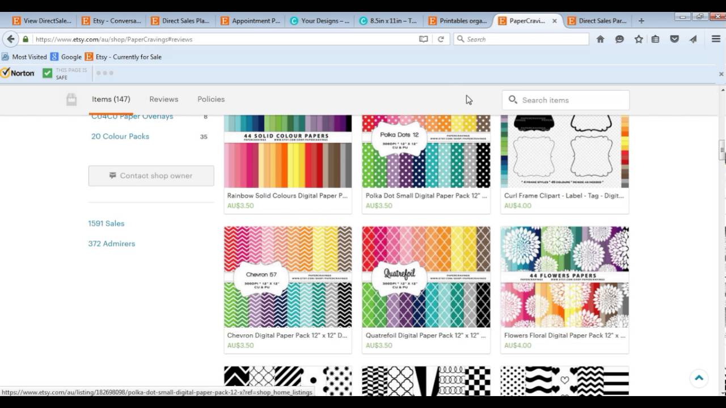This screenshot has height=408, width=726.
Task: Open Polka Dots 12 paper pack thumbnail
Action: click(x=426, y=151)
